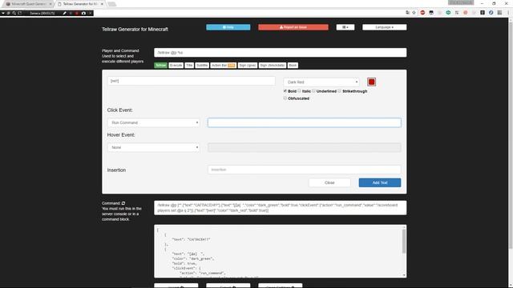Click the refresh icon next to Command label

[123, 203]
